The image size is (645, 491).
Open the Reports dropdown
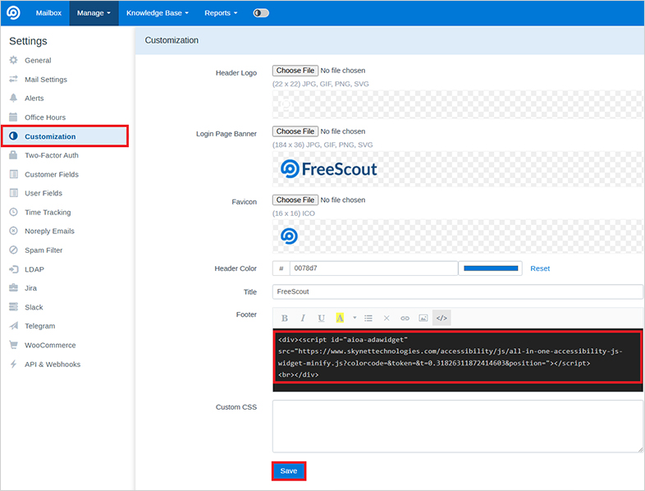click(x=221, y=13)
